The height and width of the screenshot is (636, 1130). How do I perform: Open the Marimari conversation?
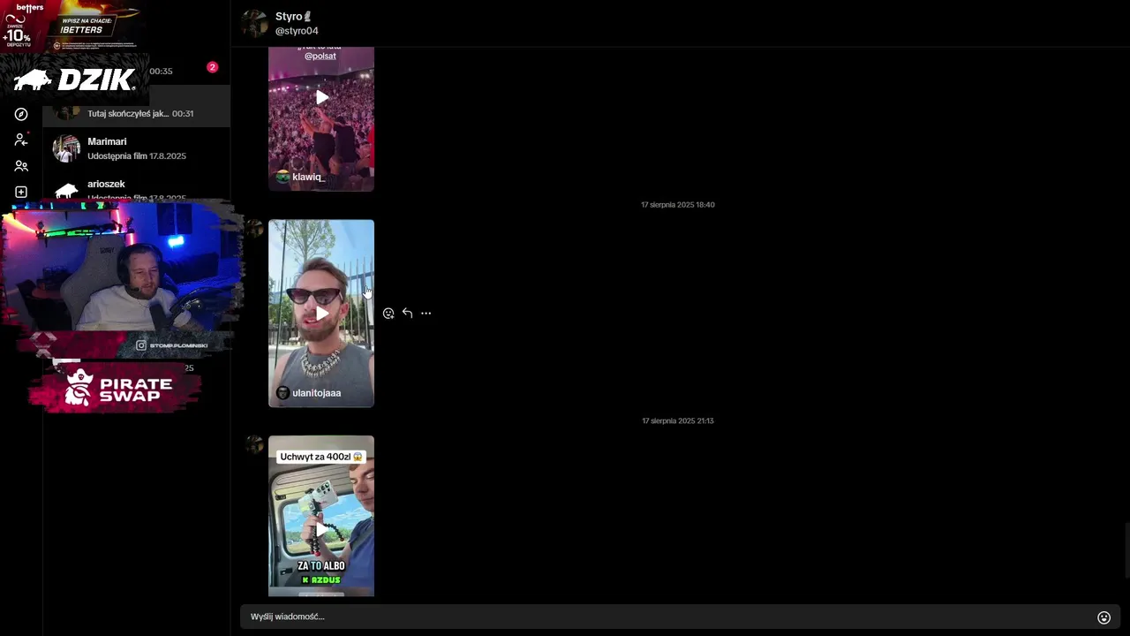(137, 148)
